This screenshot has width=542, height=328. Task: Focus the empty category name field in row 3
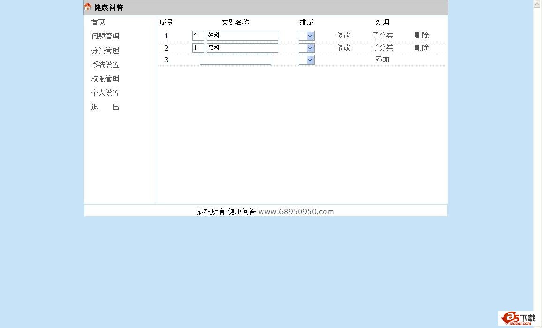pyautogui.click(x=235, y=60)
